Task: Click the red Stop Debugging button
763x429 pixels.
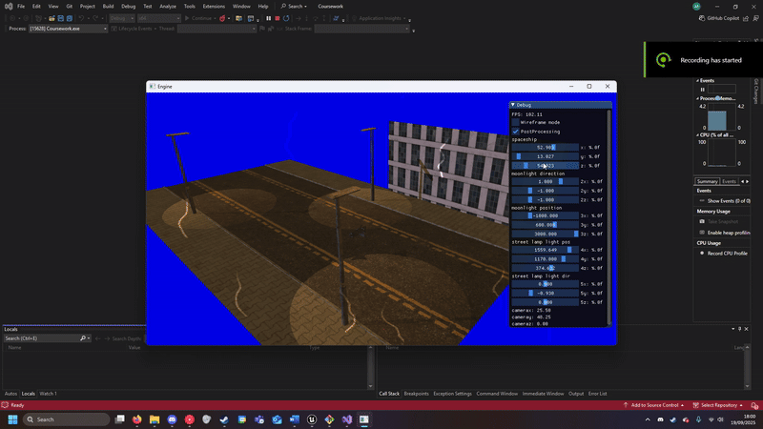Action: [277, 18]
